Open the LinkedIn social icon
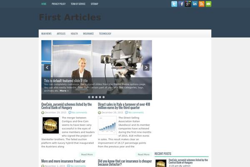The width and height of the screenshot is (250, 167). [x=195, y=4]
